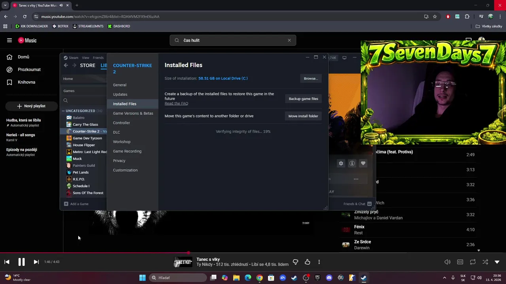This screenshot has height=284, width=506.
Task: Clear the 'čas hulit' search query
Action: point(289,40)
